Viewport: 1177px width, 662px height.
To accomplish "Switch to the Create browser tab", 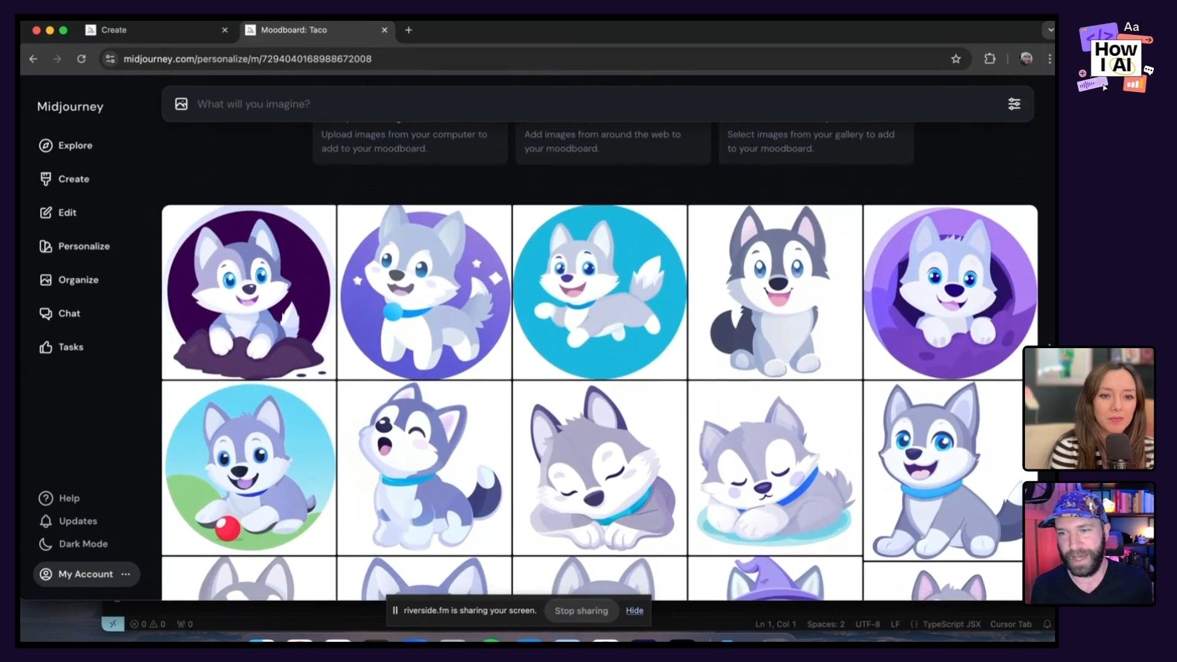I will coord(157,30).
